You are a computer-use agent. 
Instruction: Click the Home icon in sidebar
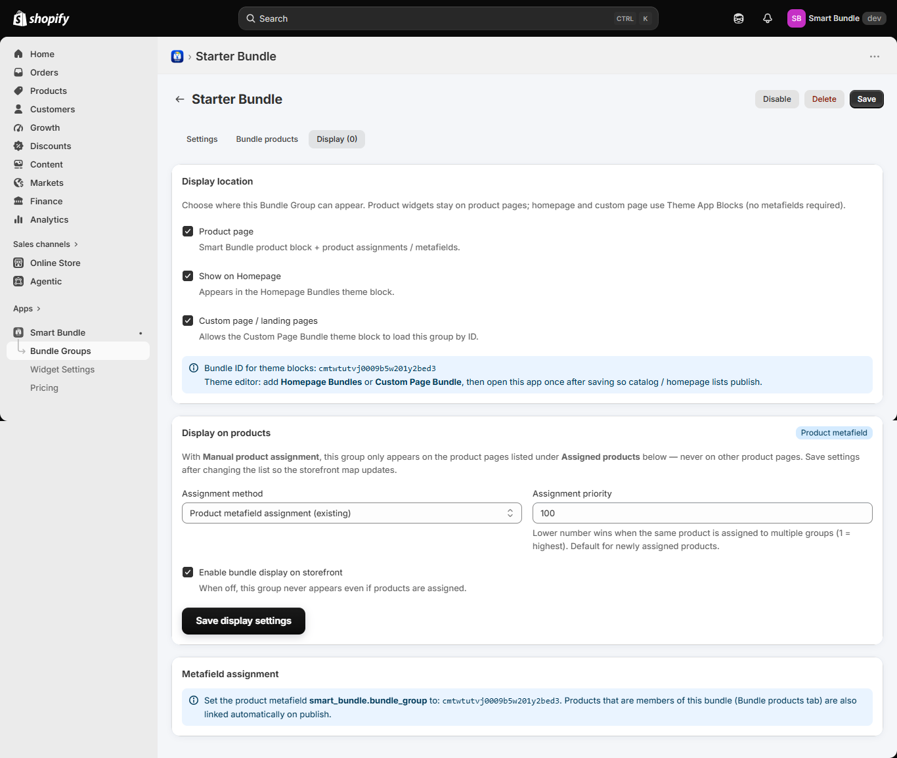pos(18,54)
